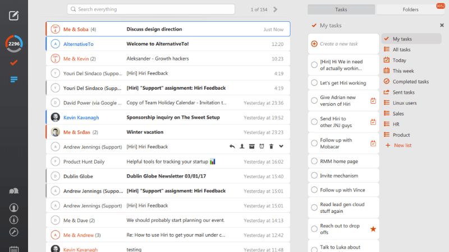Open Sales task list
This screenshot has width=449, height=252.
398,114
